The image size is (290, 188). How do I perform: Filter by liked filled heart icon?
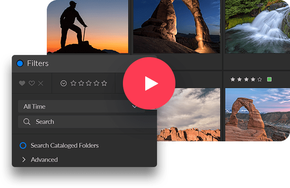(22, 83)
